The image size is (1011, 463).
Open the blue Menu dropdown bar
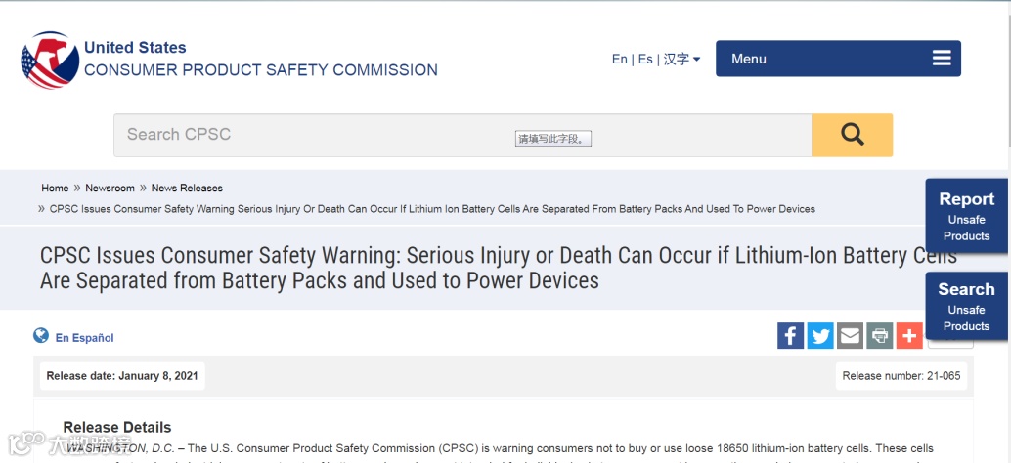[x=838, y=59]
